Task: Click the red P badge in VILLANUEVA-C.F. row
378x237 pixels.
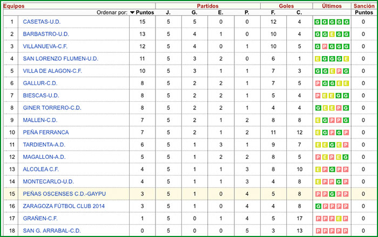Action: coord(325,46)
